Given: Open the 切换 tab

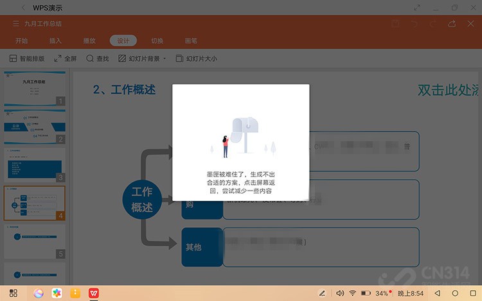Looking at the screenshot, I should pyautogui.click(x=157, y=41).
